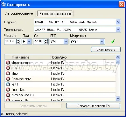Open the FEC 3/4 dropdown
This screenshot has height=117, width=126.
66,41
